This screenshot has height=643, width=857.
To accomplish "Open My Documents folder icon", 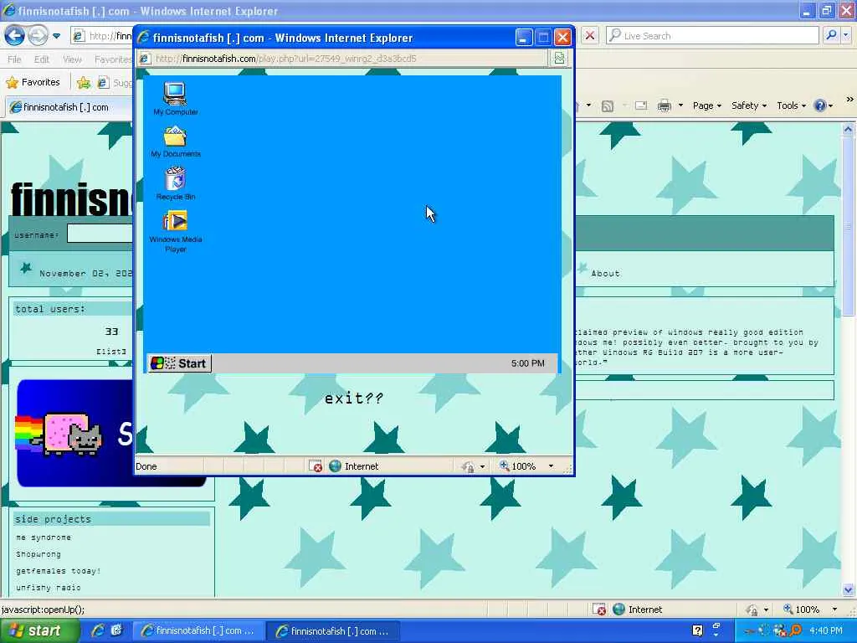I will pyautogui.click(x=176, y=141).
